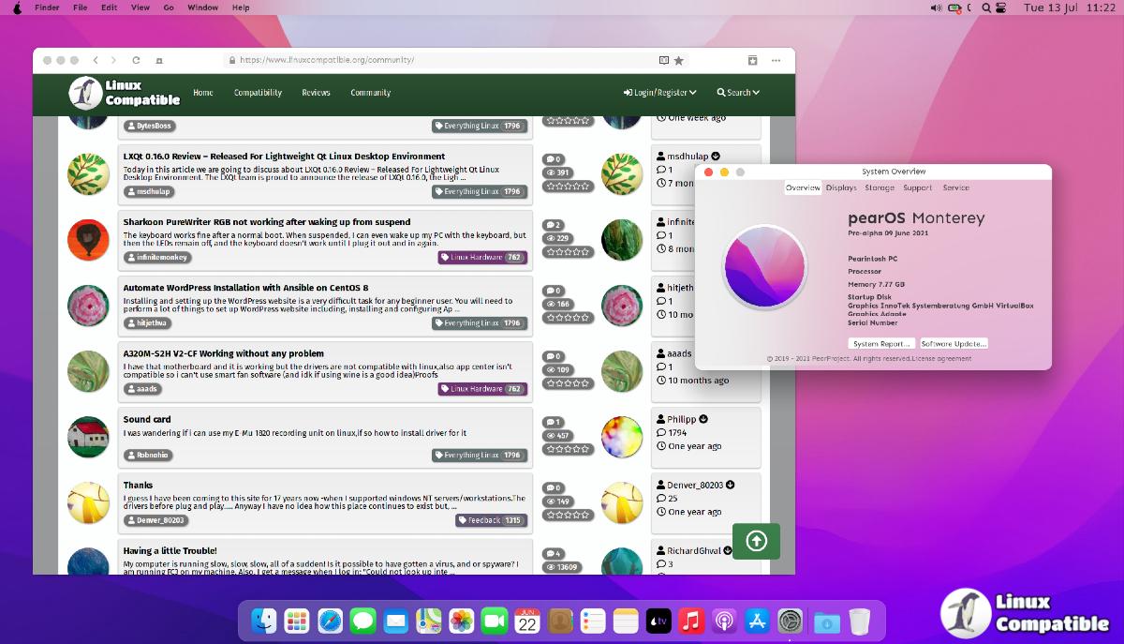Open the "Sound card" thread title
The height and width of the screenshot is (644, 1124).
[x=147, y=420]
